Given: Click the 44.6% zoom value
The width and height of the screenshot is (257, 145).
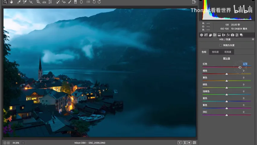Looking at the screenshot, I should (16, 143).
